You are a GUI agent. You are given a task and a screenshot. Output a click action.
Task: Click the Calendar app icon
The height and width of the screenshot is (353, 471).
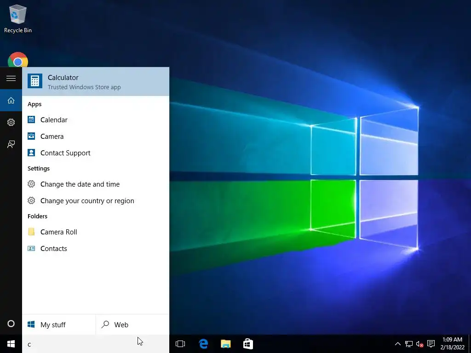pos(31,120)
